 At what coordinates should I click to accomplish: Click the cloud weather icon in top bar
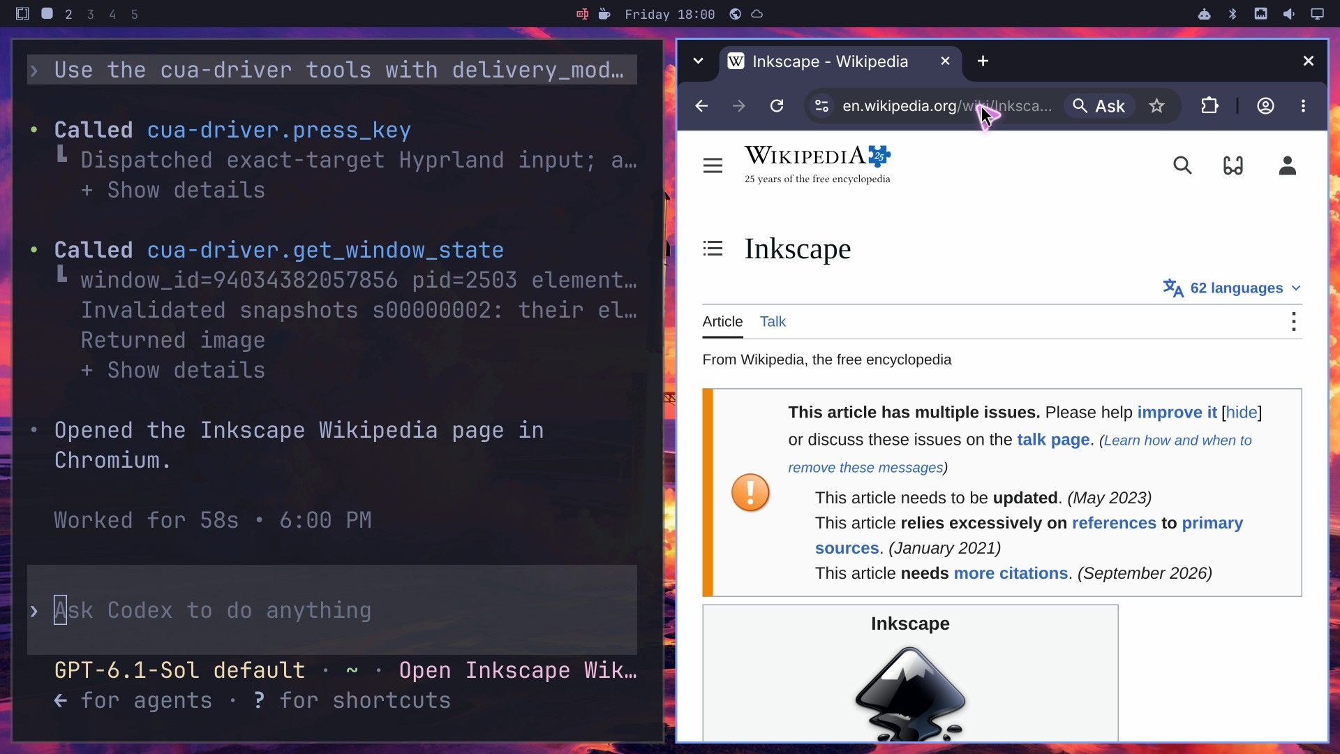pos(757,14)
